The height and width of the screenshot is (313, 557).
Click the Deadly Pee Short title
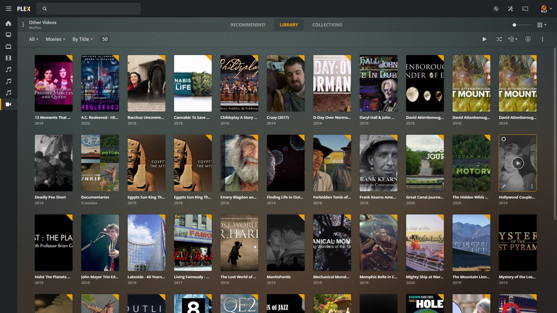[x=50, y=197]
